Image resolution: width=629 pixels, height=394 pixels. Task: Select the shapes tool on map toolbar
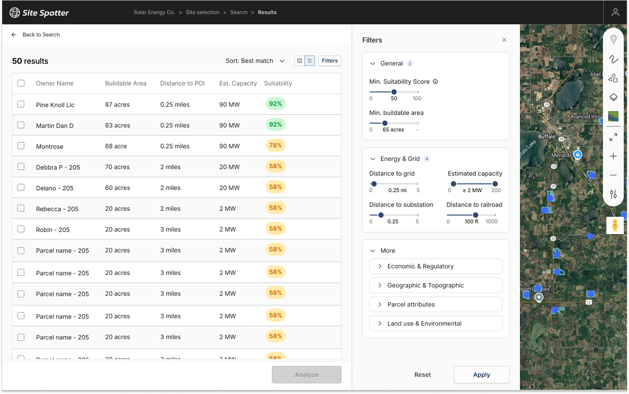(x=613, y=78)
